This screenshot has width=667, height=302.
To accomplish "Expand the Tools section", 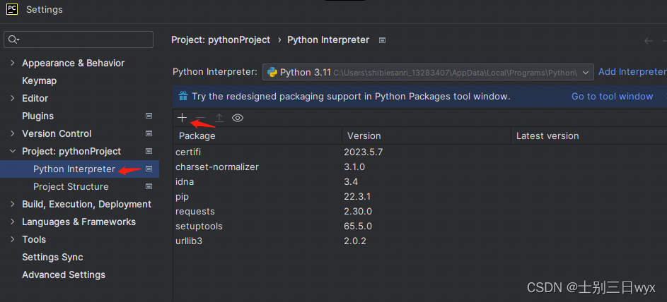I will click(x=12, y=239).
